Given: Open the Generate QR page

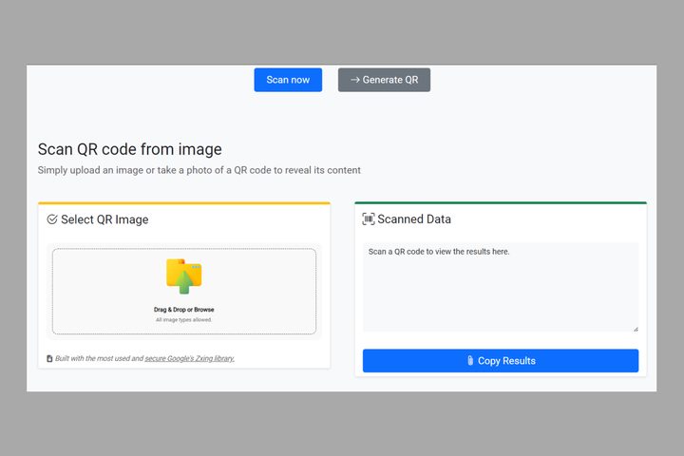Looking at the screenshot, I should click(384, 80).
